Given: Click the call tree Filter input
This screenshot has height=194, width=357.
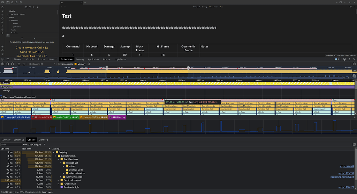Looking at the screenshot, I should (x=11, y=144).
